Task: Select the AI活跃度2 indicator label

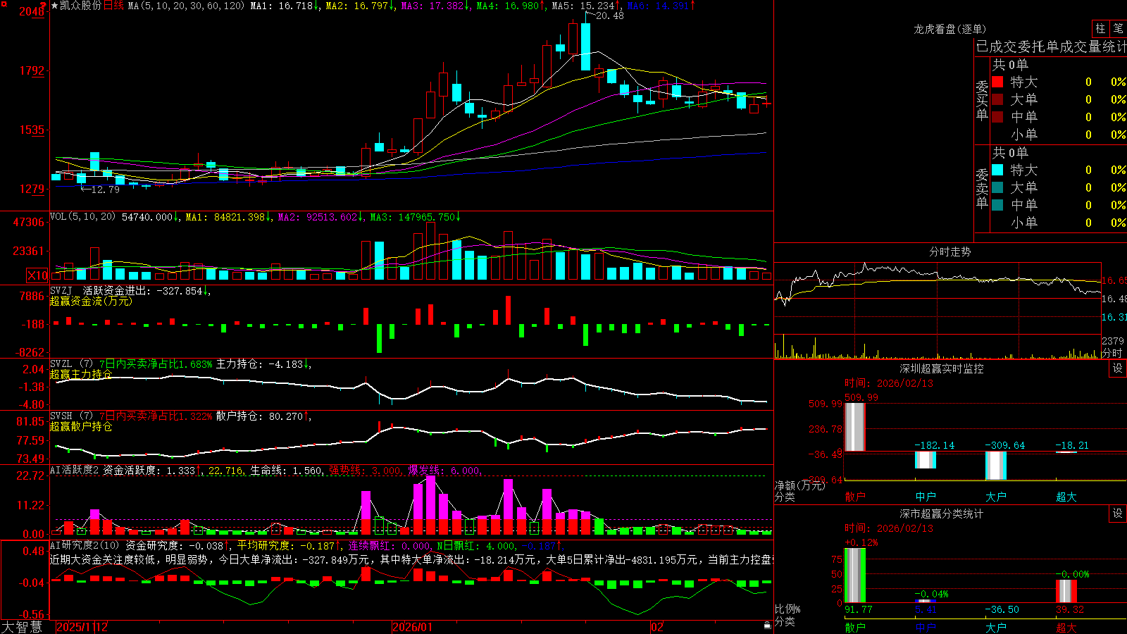Action: pyautogui.click(x=75, y=470)
